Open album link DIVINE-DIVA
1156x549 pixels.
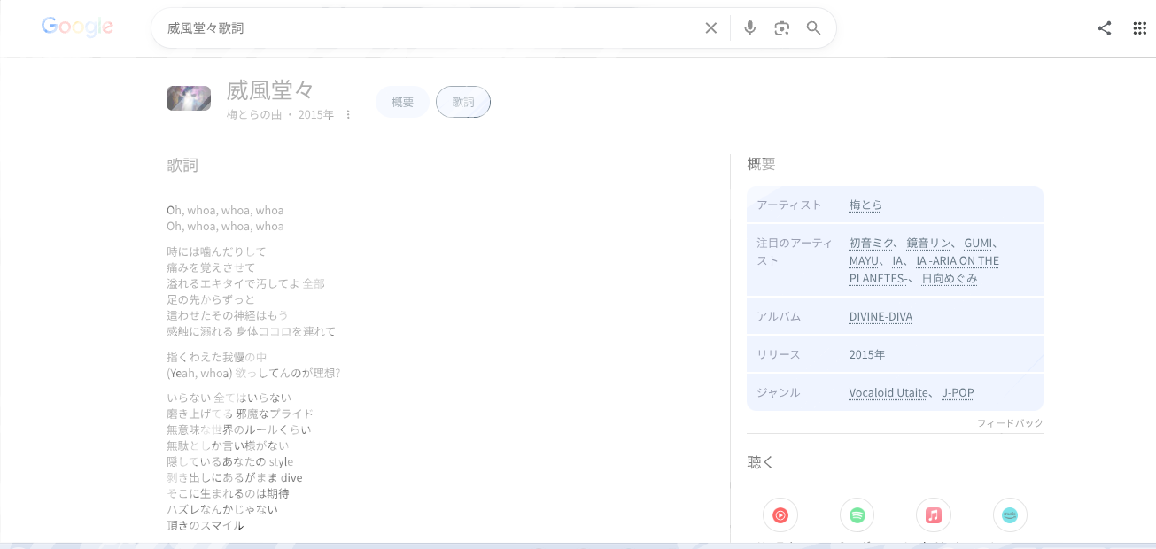881,316
